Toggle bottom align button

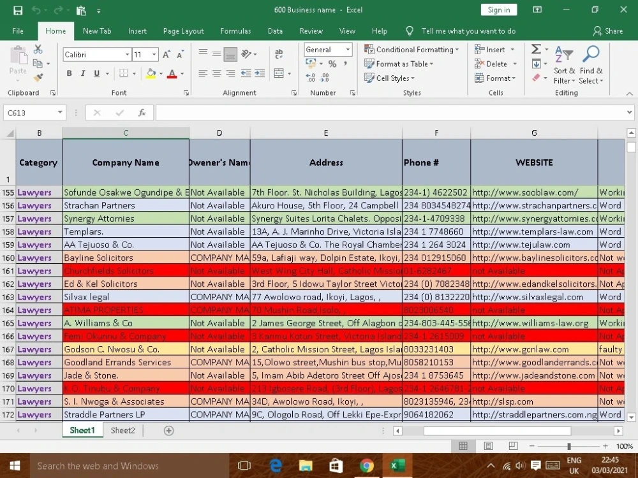click(x=230, y=54)
